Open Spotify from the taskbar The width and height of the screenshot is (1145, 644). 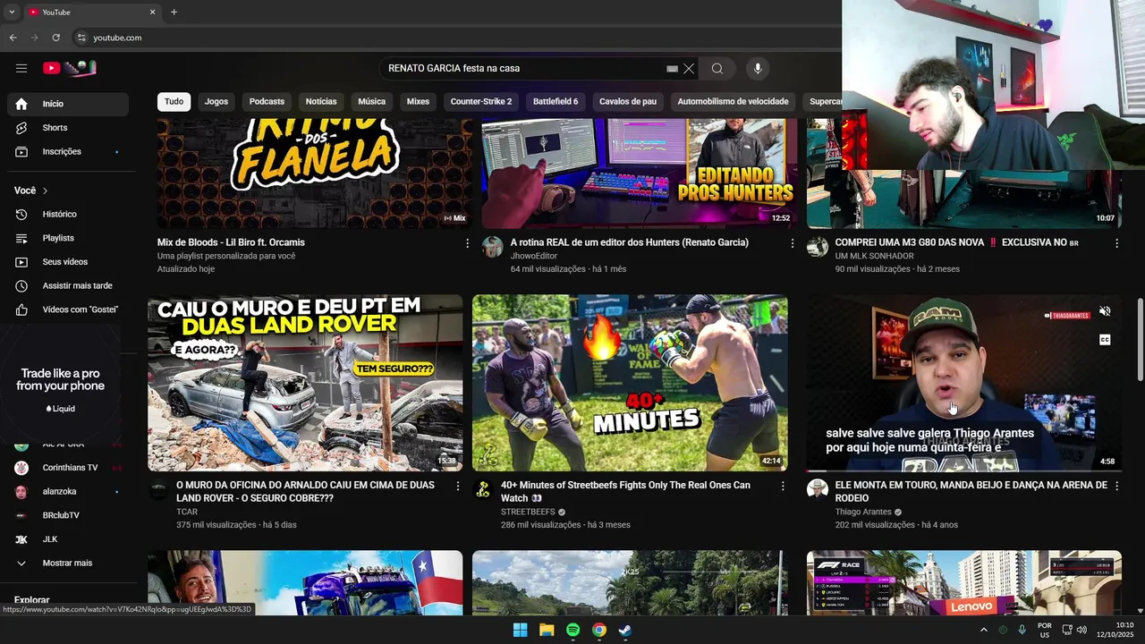[572, 630]
